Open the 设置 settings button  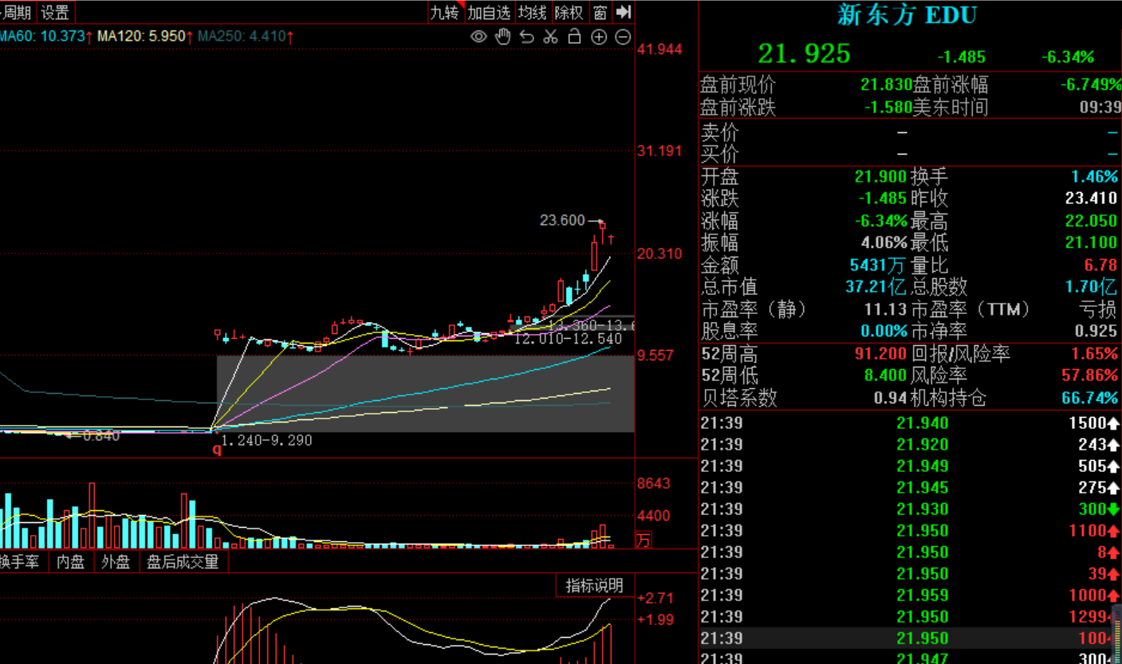(x=55, y=12)
